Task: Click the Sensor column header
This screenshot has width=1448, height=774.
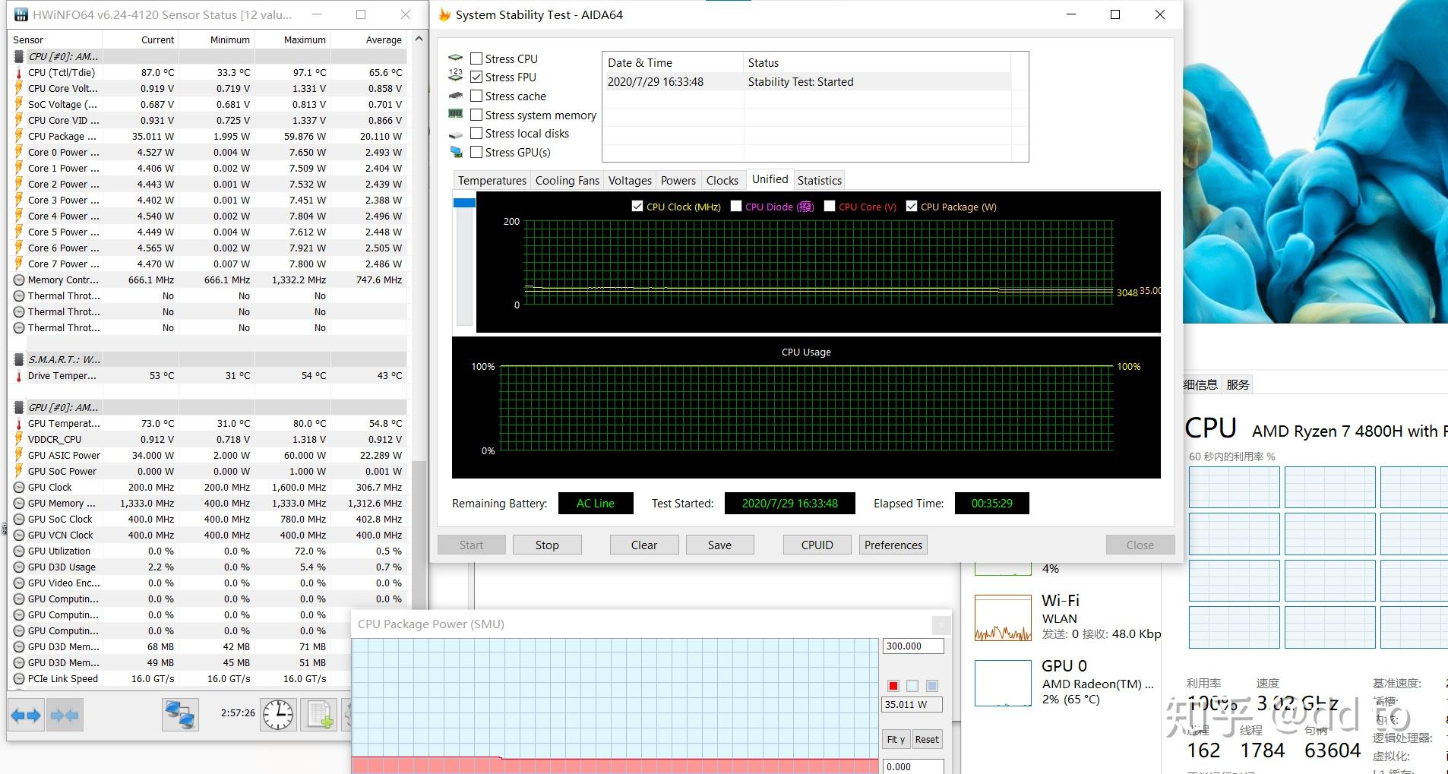Action: (55, 39)
